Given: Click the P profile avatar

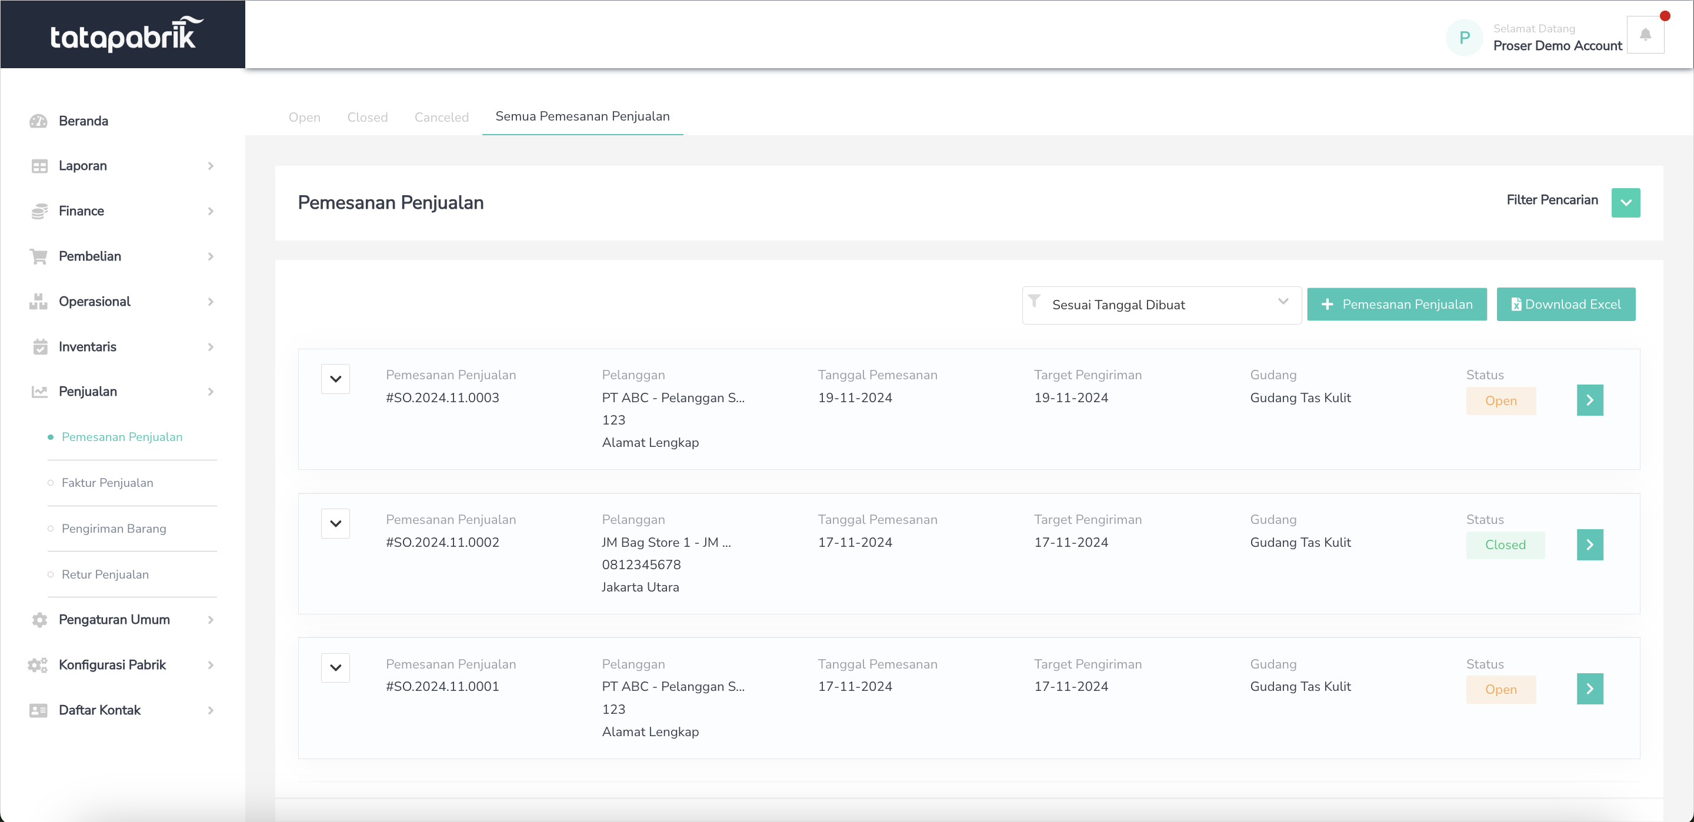Looking at the screenshot, I should coord(1464,38).
